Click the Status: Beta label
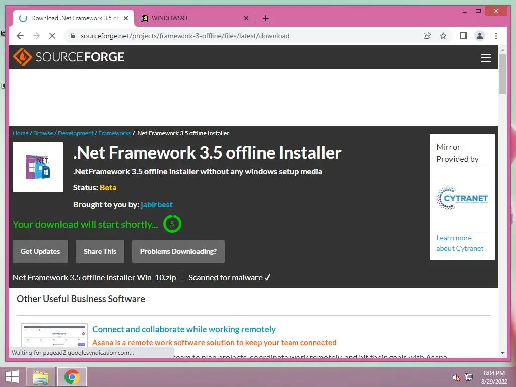 (x=95, y=188)
